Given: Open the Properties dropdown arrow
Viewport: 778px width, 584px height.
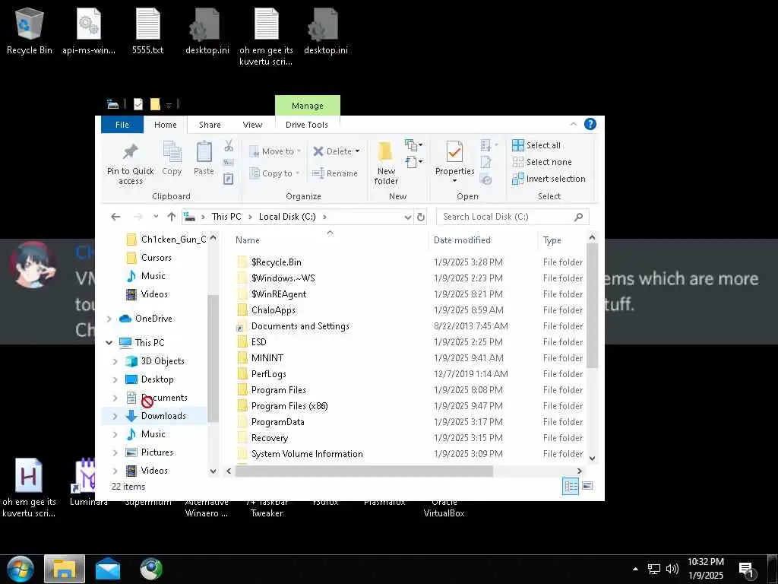Looking at the screenshot, I should click(x=454, y=181).
